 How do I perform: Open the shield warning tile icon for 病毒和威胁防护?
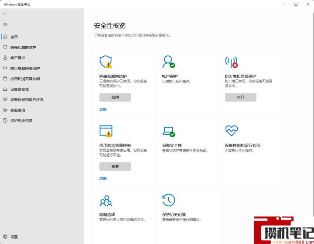[x=106, y=62]
